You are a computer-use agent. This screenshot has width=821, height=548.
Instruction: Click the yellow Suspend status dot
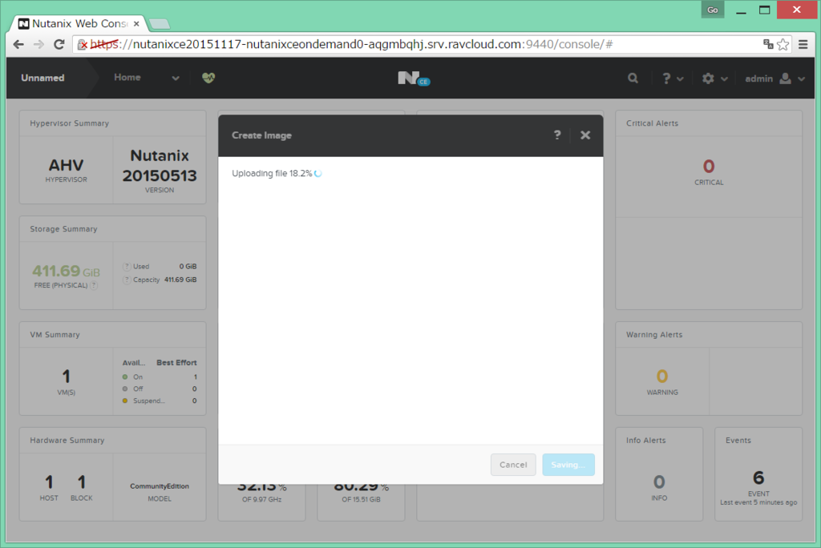(x=124, y=401)
